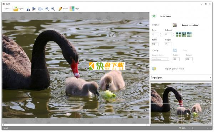Click the split Height input field
This screenshot has height=132, width=214.
point(168,44)
